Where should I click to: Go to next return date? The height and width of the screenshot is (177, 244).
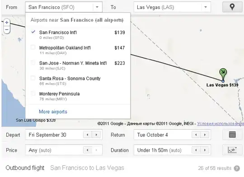coord(205,135)
